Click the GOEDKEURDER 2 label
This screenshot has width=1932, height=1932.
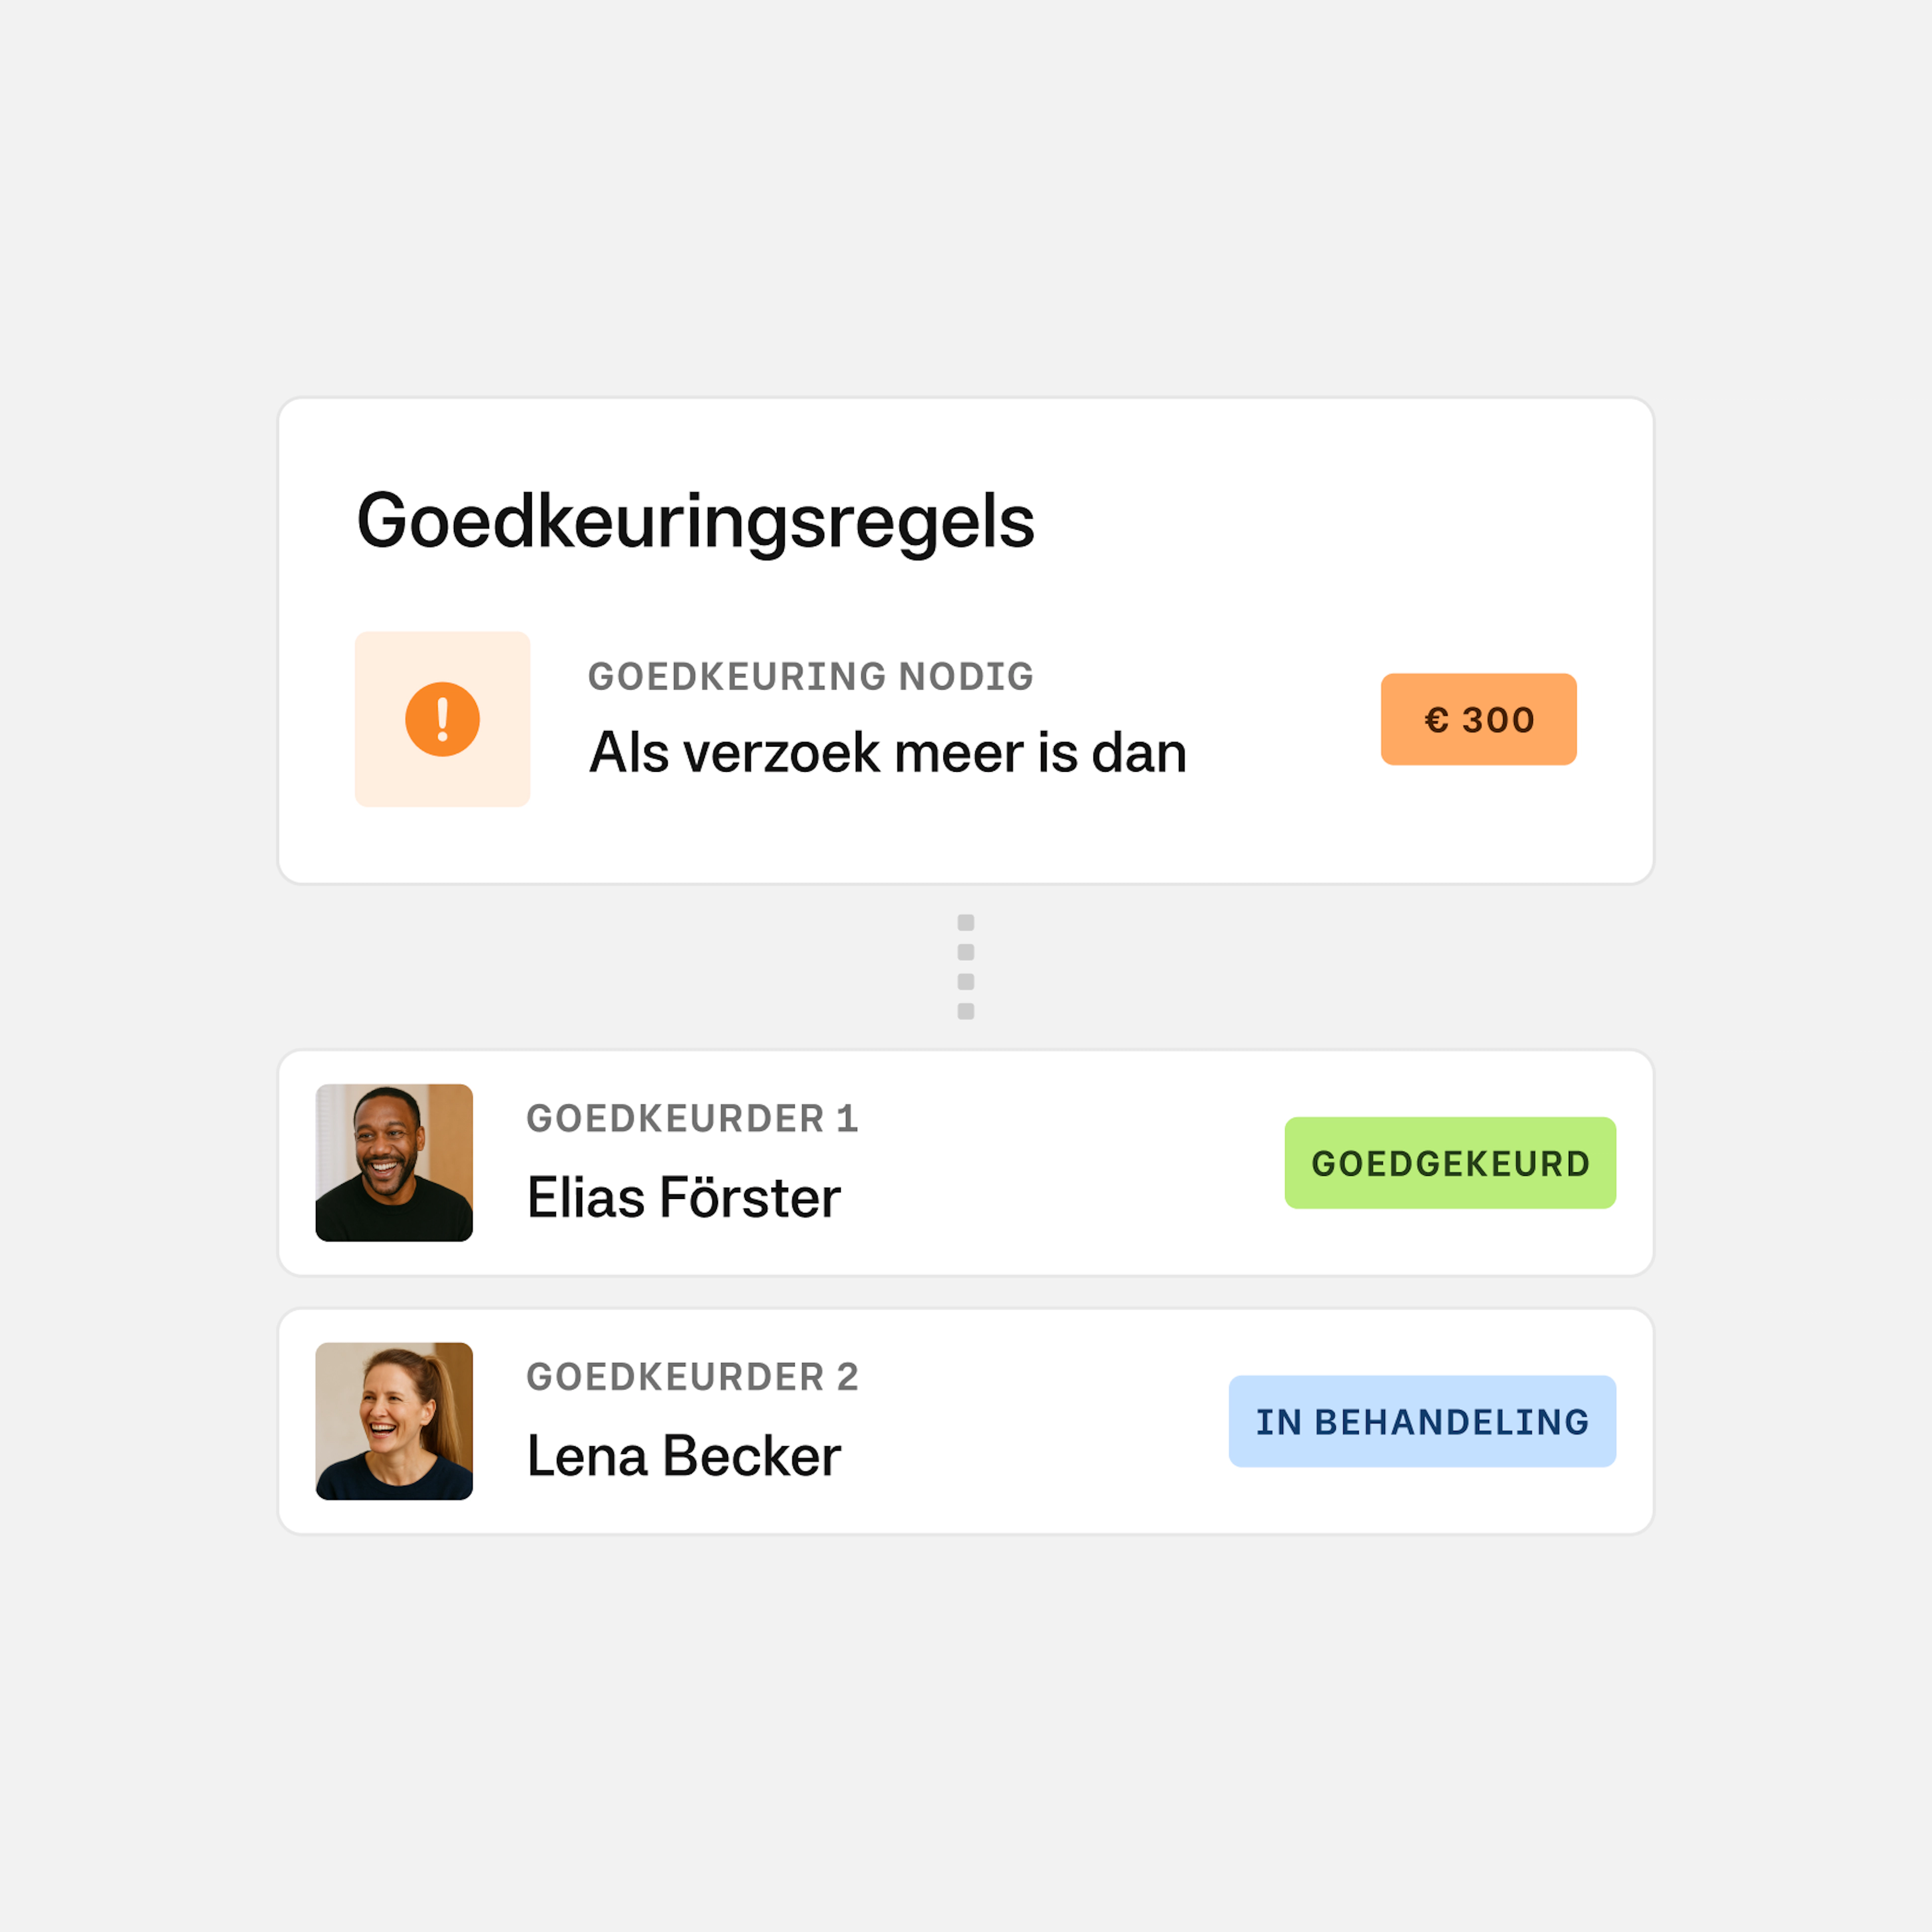click(x=692, y=1377)
